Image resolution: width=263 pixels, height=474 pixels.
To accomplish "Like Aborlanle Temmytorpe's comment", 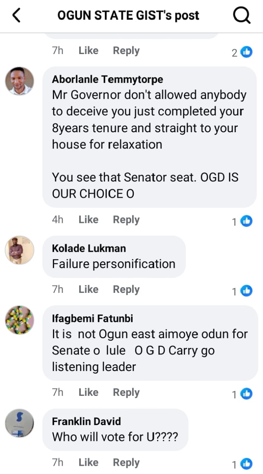I will pos(88,220).
